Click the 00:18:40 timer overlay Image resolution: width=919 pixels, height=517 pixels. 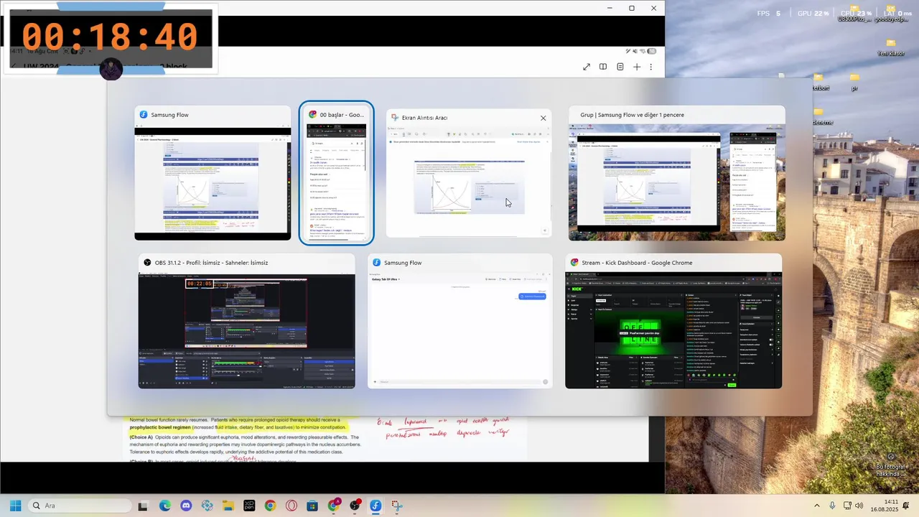click(x=110, y=37)
